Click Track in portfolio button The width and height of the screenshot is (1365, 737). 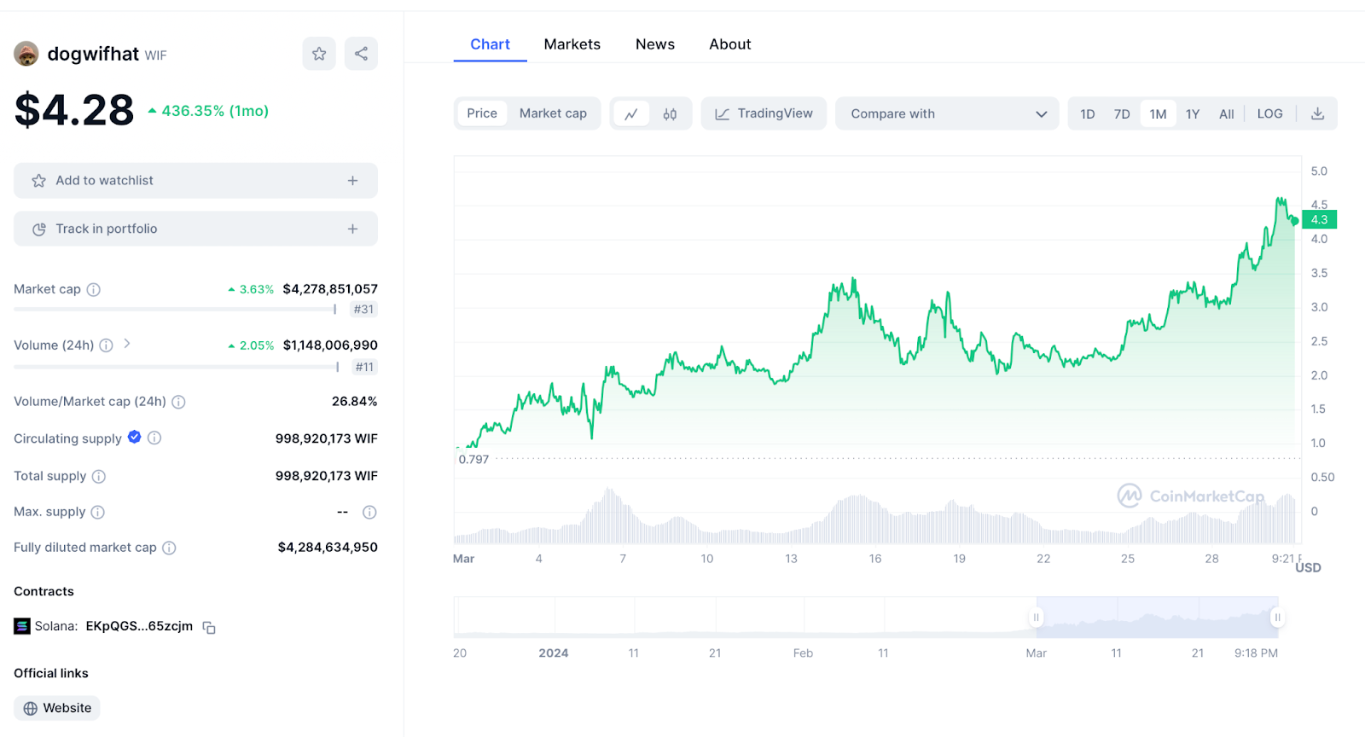(195, 229)
